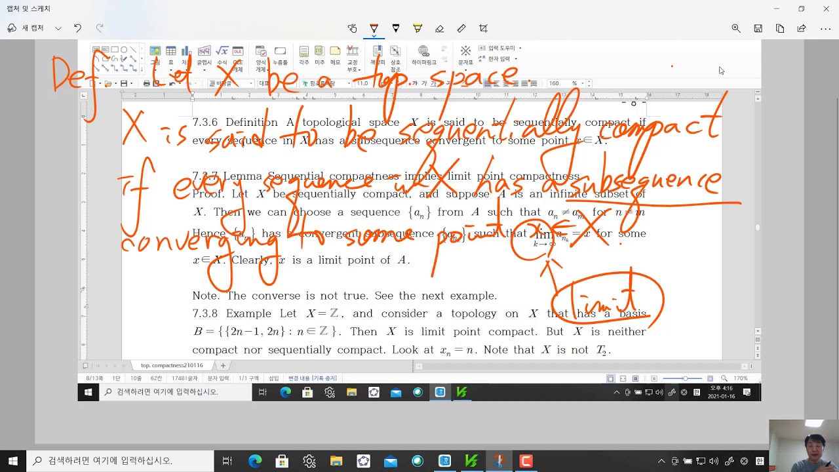Open Task View on taskbar
The image size is (839, 472).
point(227,461)
